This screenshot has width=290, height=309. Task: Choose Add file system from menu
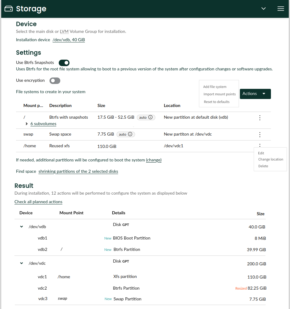215,87
